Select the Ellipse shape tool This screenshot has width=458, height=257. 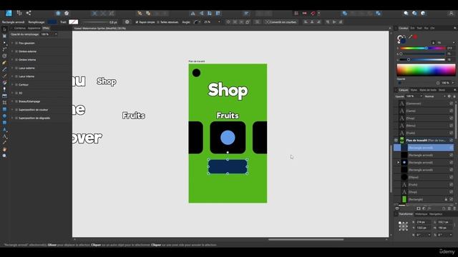coord(4,116)
